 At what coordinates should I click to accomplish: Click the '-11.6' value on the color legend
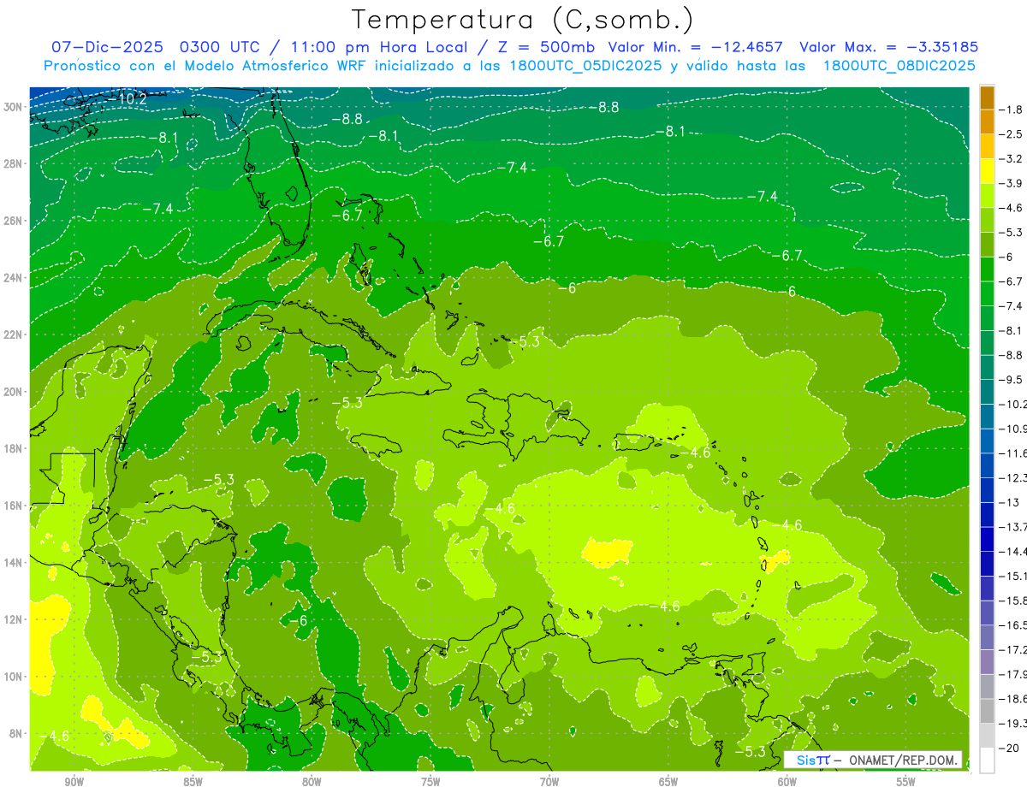pos(1013,453)
